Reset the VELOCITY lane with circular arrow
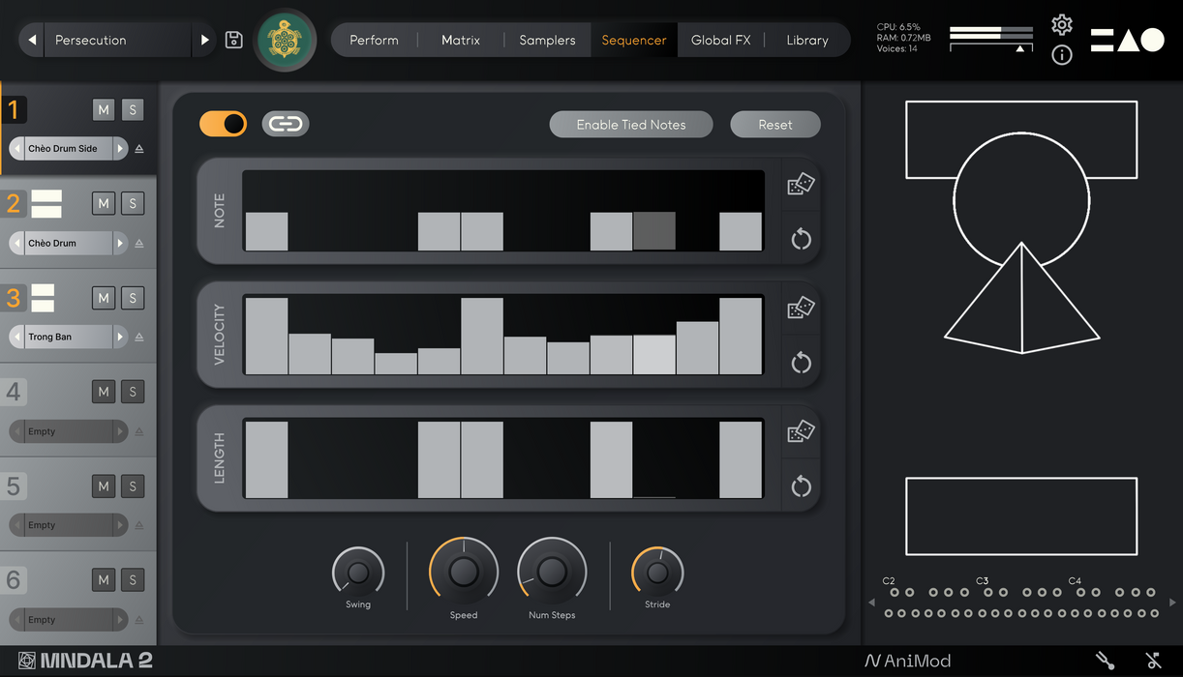The image size is (1183, 677). (x=801, y=363)
